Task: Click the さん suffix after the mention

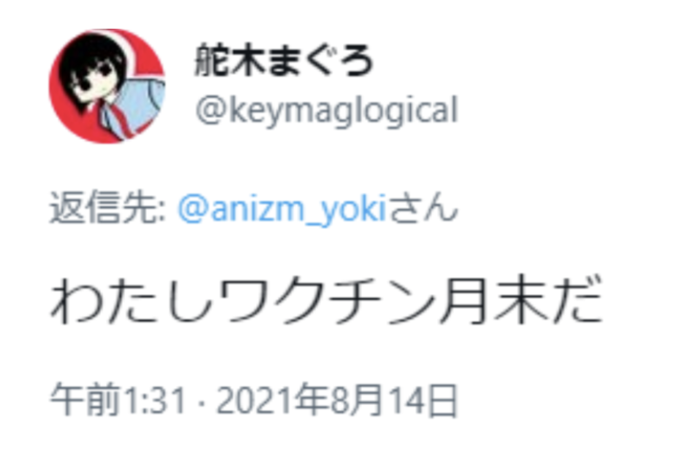Action: pos(423,208)
